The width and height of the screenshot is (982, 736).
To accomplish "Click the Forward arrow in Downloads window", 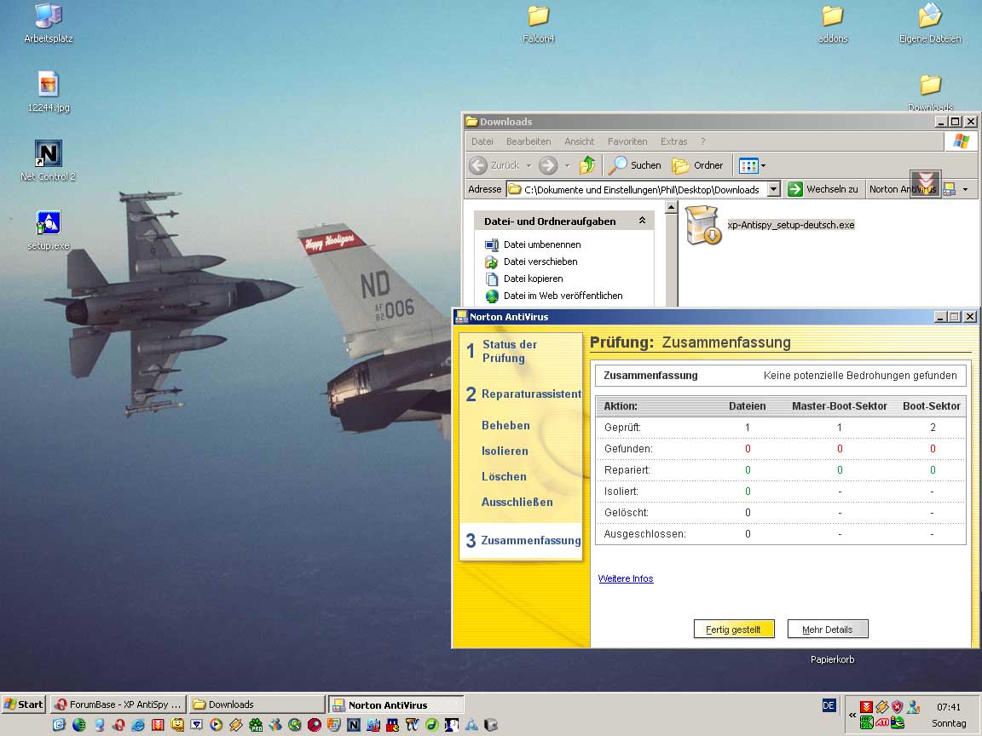I will pos(548,165).
